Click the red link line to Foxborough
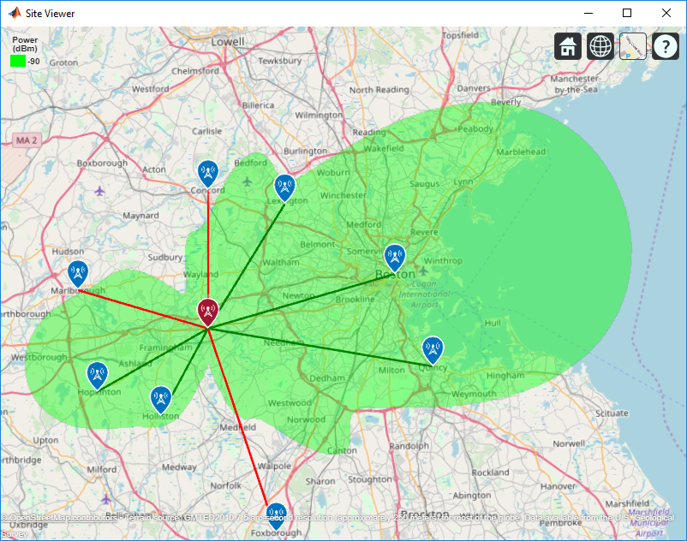The height and width of the screenshot is (541, 687). click(x=237, y=415)
